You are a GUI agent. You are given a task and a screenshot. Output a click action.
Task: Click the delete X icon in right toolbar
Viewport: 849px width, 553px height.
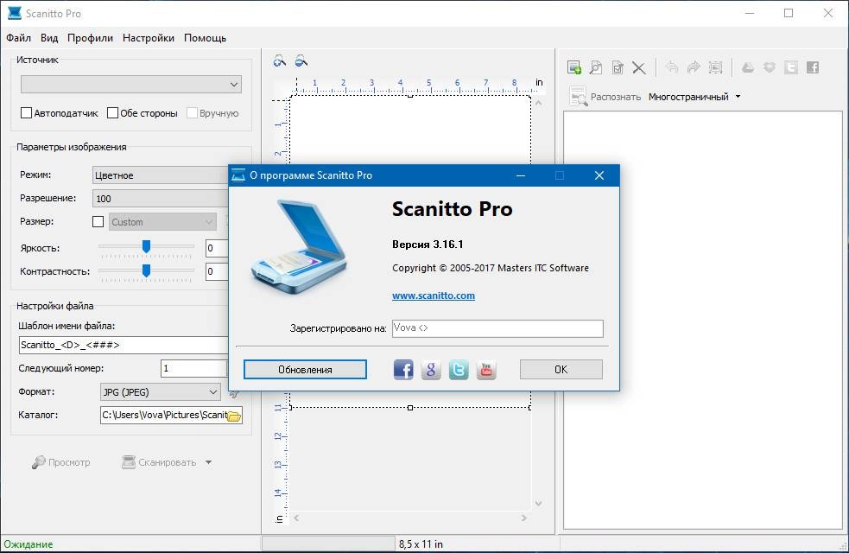click(x=639, y=67)
